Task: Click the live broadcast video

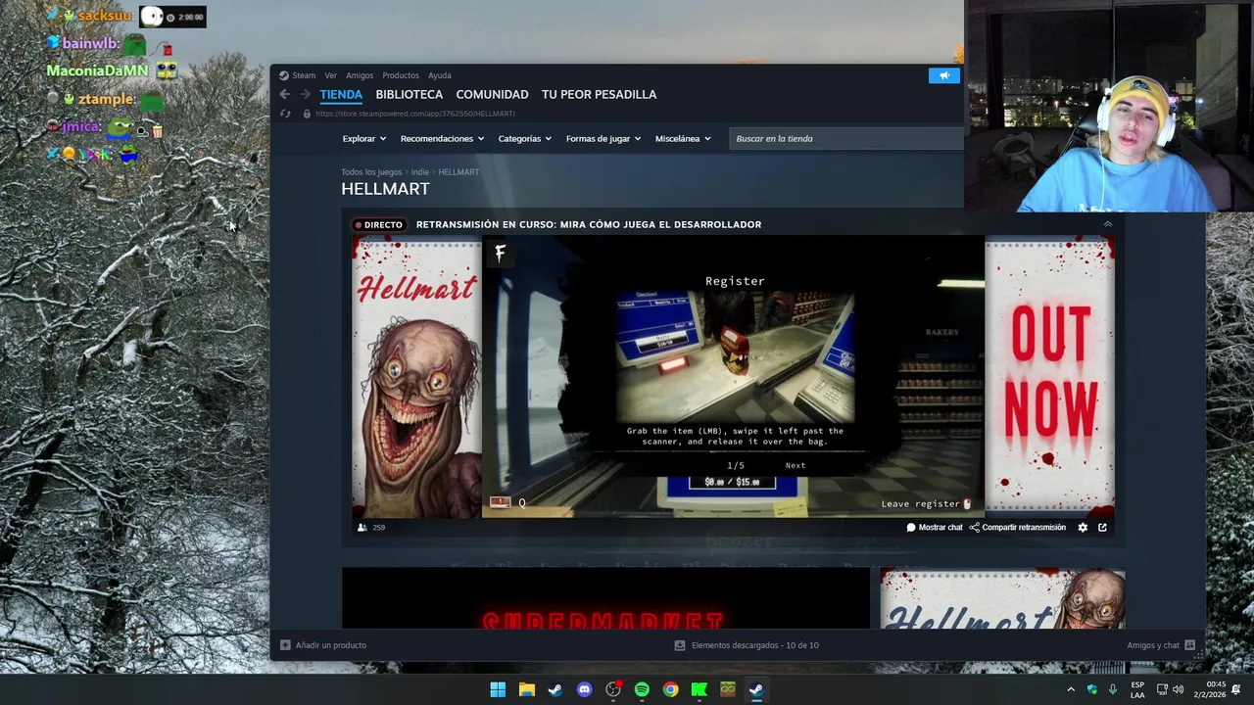Action: pos(733,377)
